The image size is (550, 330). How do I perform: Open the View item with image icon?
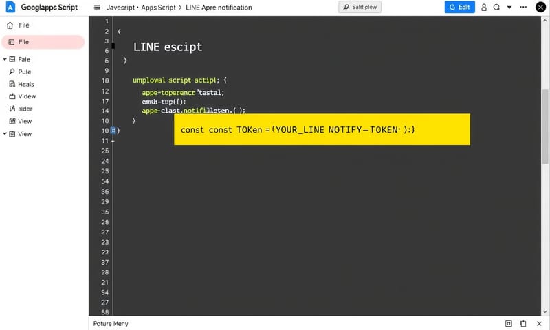coord(25,121)
